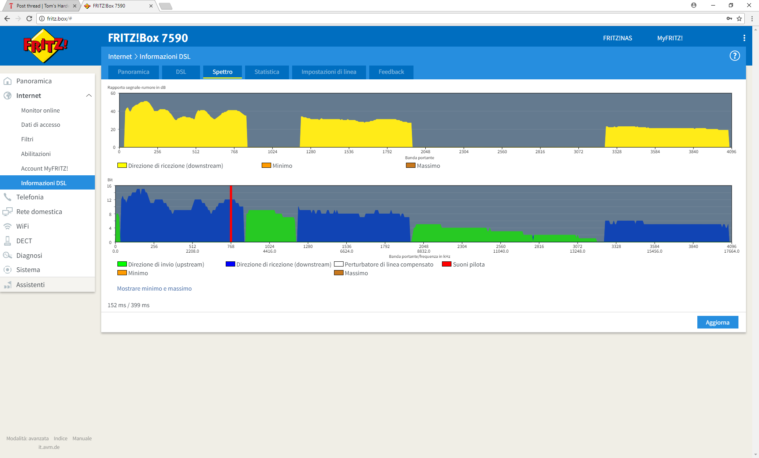The width and height of the screenshot is (759, 458).
Task: Click the WiFi icon in sidebar
Action: 8,226
